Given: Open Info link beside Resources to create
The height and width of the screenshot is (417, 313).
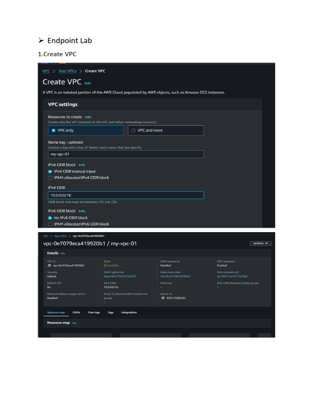Looking at the screenshot, I should click(x=88, y=117).
